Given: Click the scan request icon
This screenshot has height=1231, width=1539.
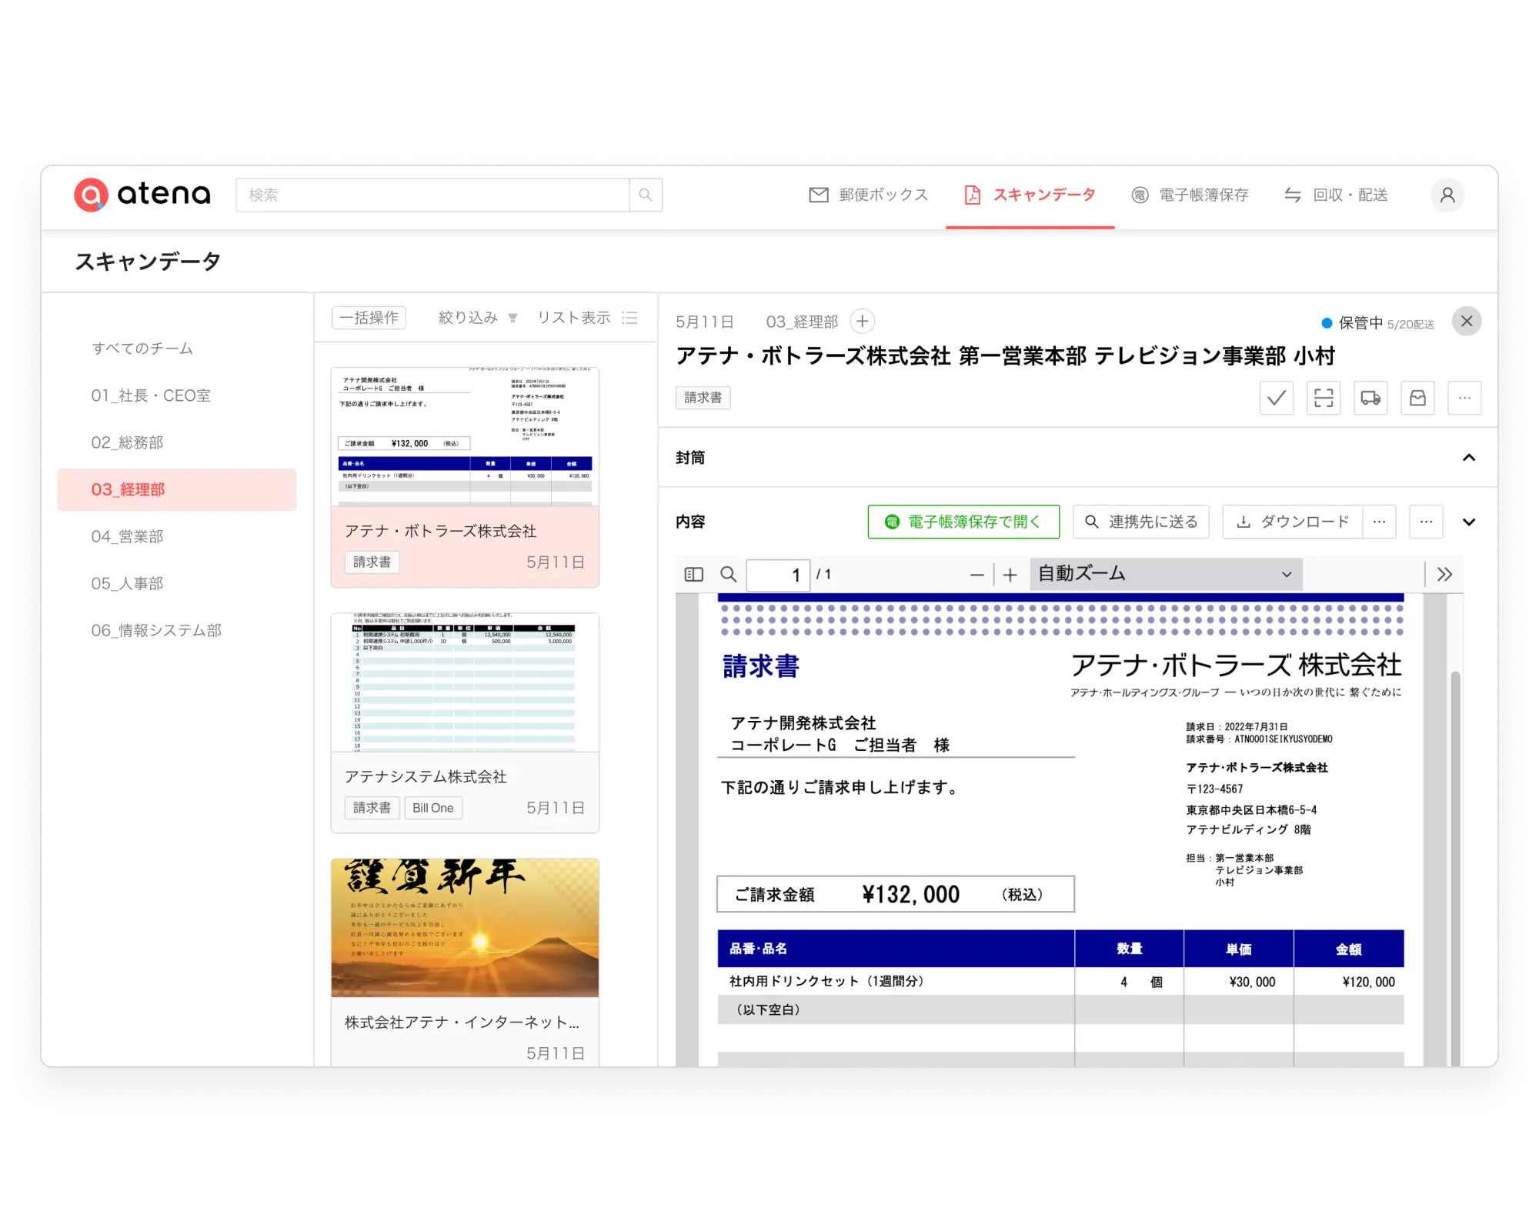Looking at the screenshot, I should (1324, 398).
